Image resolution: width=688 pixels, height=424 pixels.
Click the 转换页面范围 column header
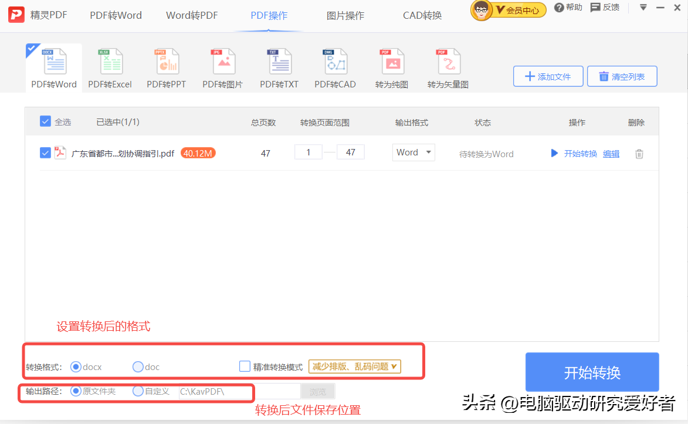325,123
